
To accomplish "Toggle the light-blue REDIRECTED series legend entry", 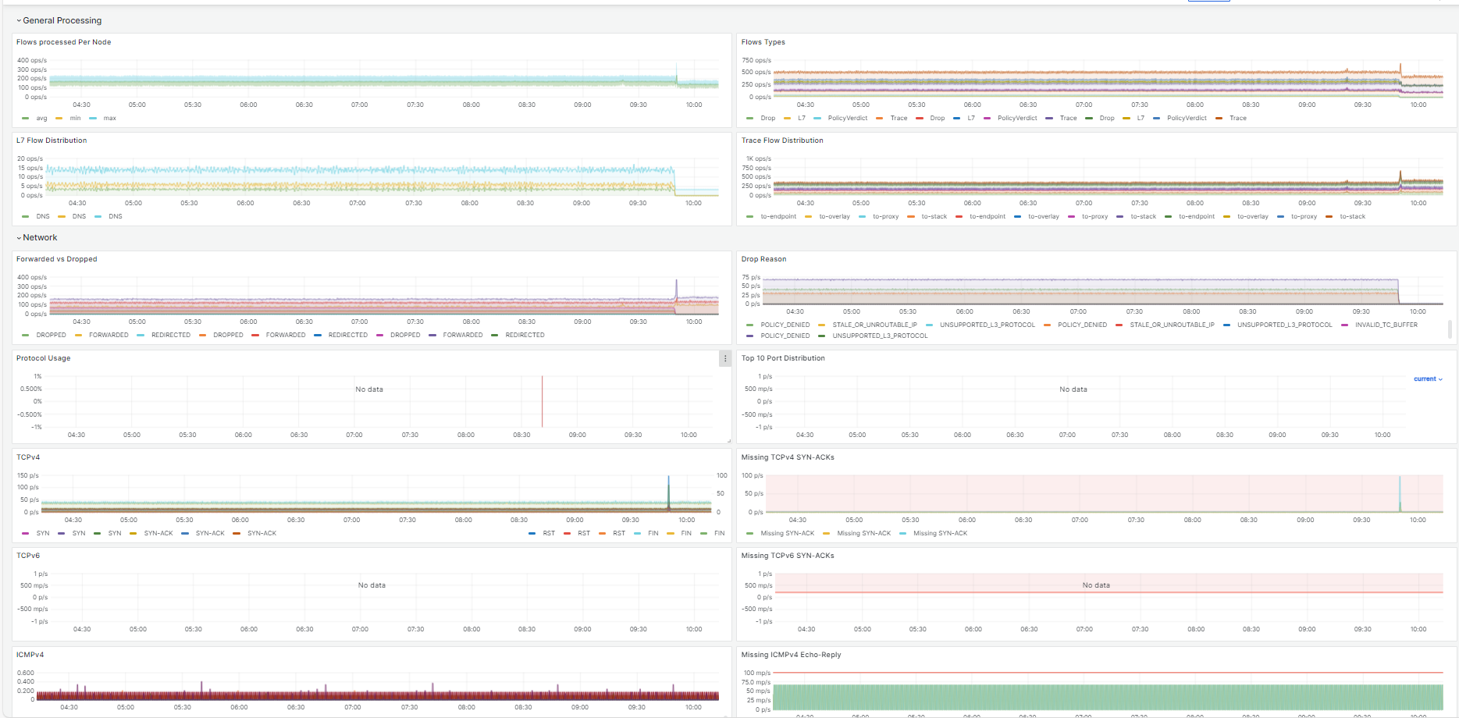I will coord(171,335).
